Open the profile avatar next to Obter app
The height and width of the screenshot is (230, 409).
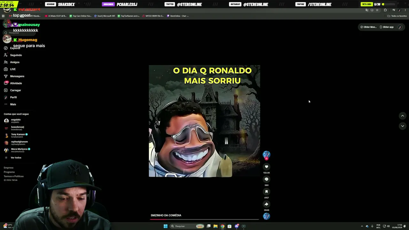tap(400, 27)
